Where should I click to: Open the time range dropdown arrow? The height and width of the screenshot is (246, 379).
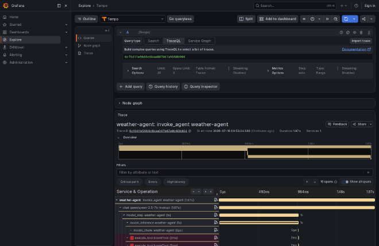click(x=319, y=19)
